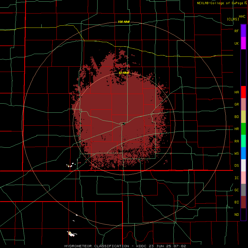Viewport: 248px width, 248px height.
Task: Click the "DS" legend label
Action: (236, 166)
